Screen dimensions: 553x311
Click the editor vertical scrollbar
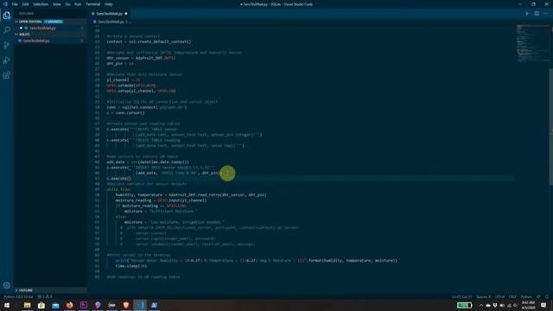551,126
